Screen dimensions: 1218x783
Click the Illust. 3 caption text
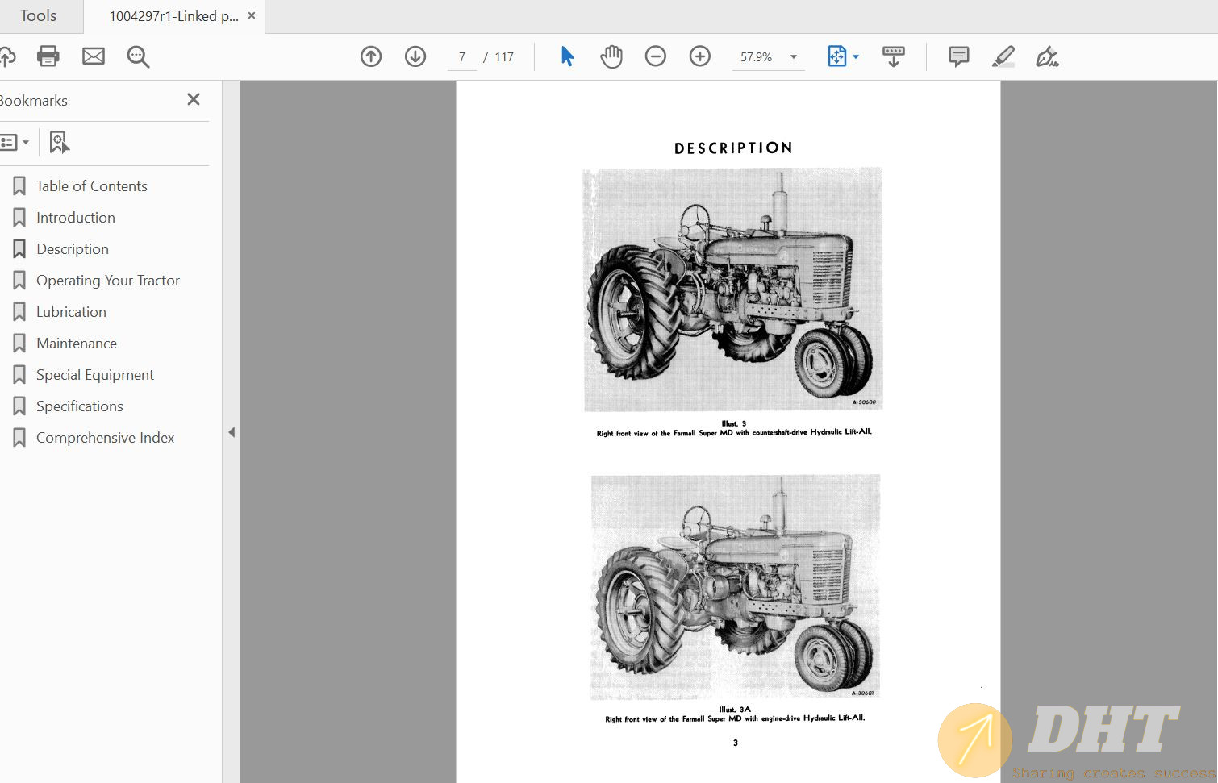(734, 428)
